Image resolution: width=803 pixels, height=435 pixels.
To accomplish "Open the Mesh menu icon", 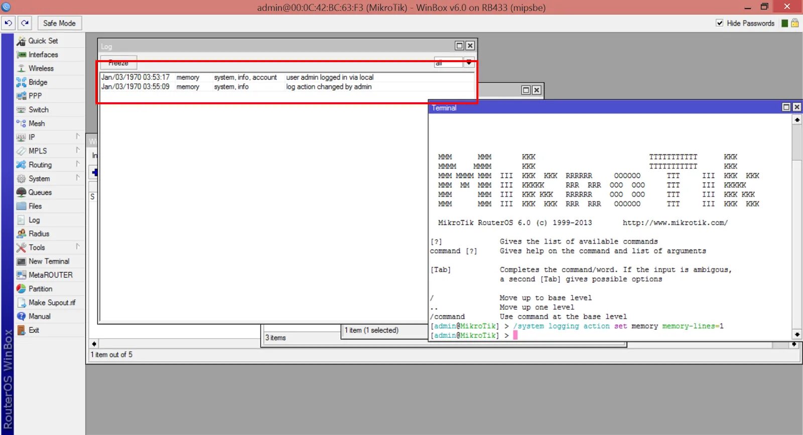I will [x=21, y=123].
